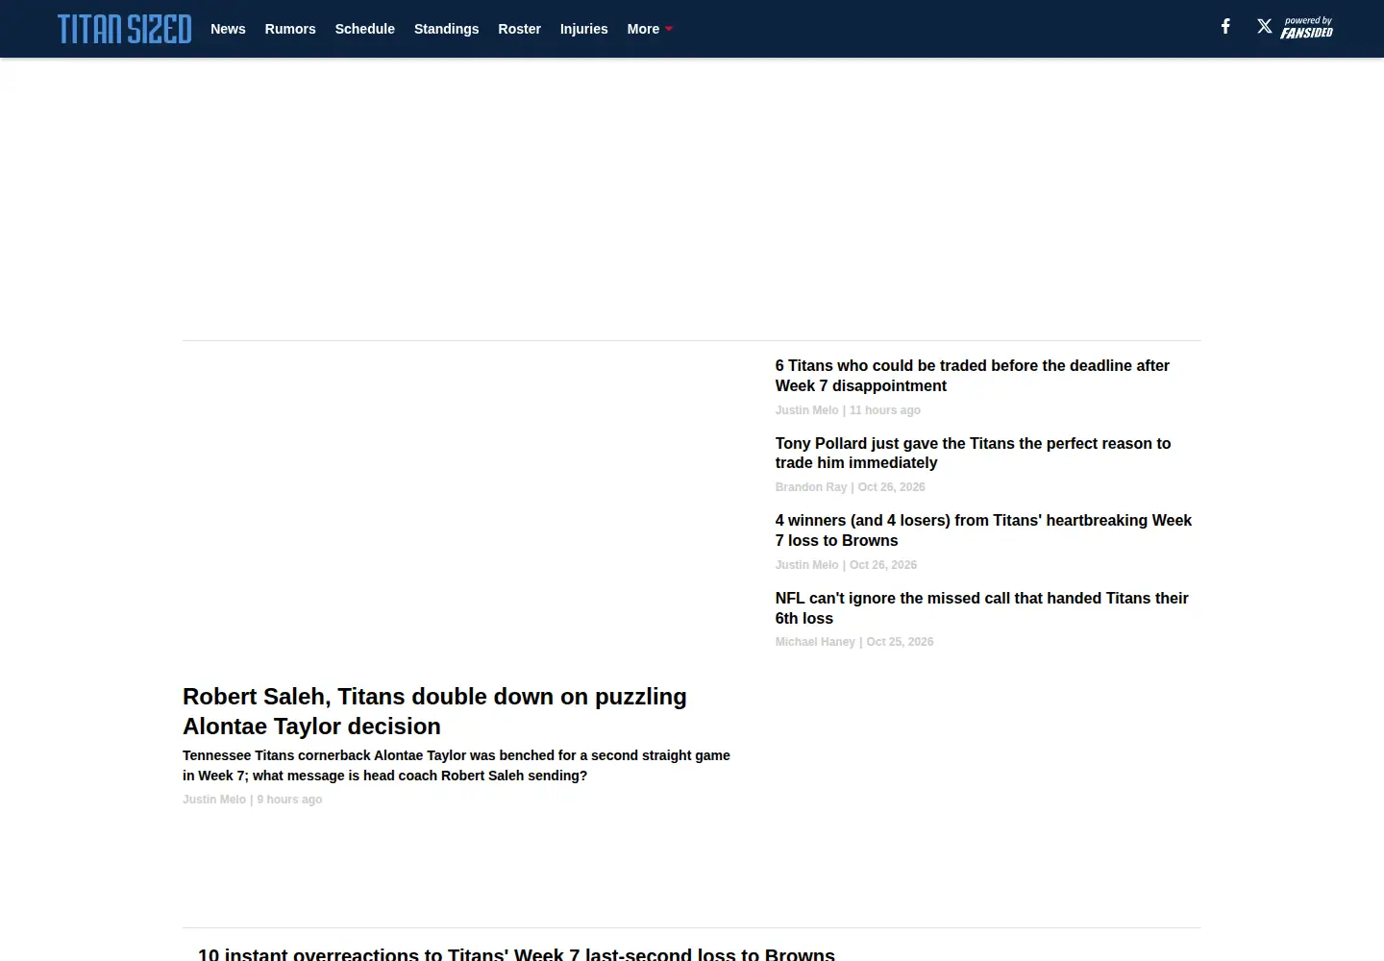The width and height of the screenshot is (1384, 961).
Task: Open the Schedule page
Action: click(x=365, y=29)
